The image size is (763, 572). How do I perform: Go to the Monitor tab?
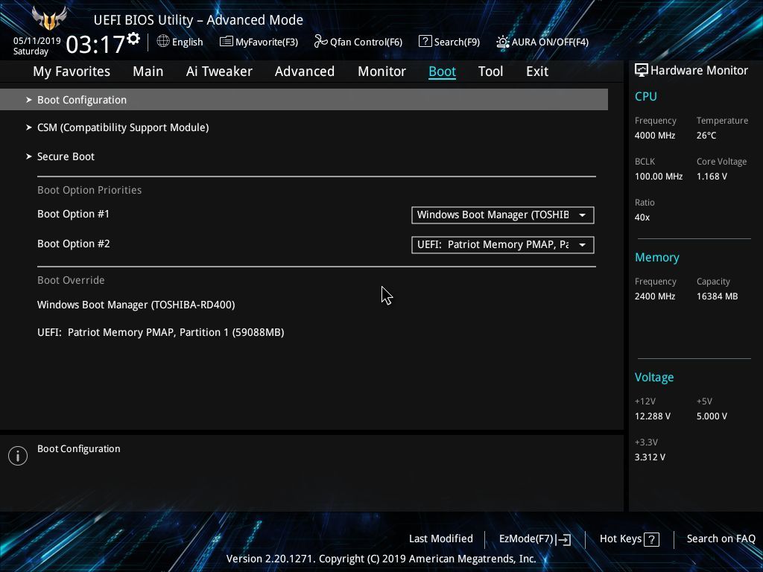[x=382, y=71]
